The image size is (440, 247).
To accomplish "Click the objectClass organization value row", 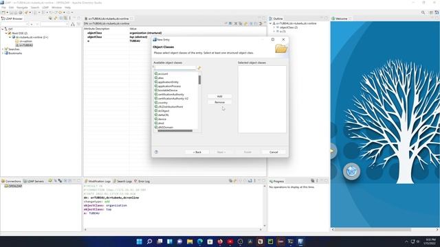I will [175, 33].
